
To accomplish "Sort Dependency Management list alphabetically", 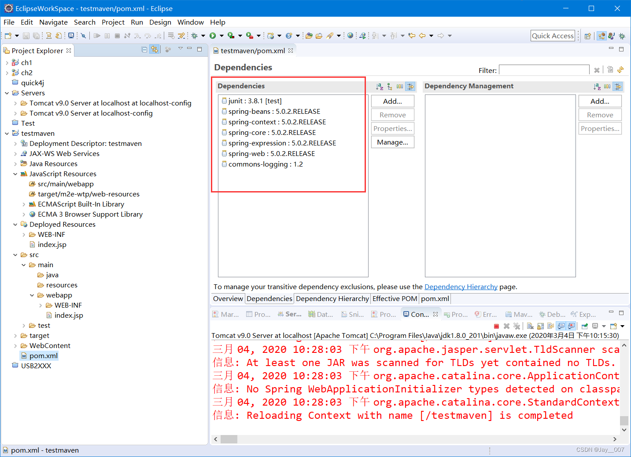I will tap(597, 87).
